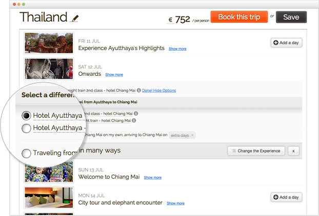Image resolution: width=319 pixels, height=216 pixels.
Task: Open the Onwards day photo thumbnail
Action: [49, 68]
